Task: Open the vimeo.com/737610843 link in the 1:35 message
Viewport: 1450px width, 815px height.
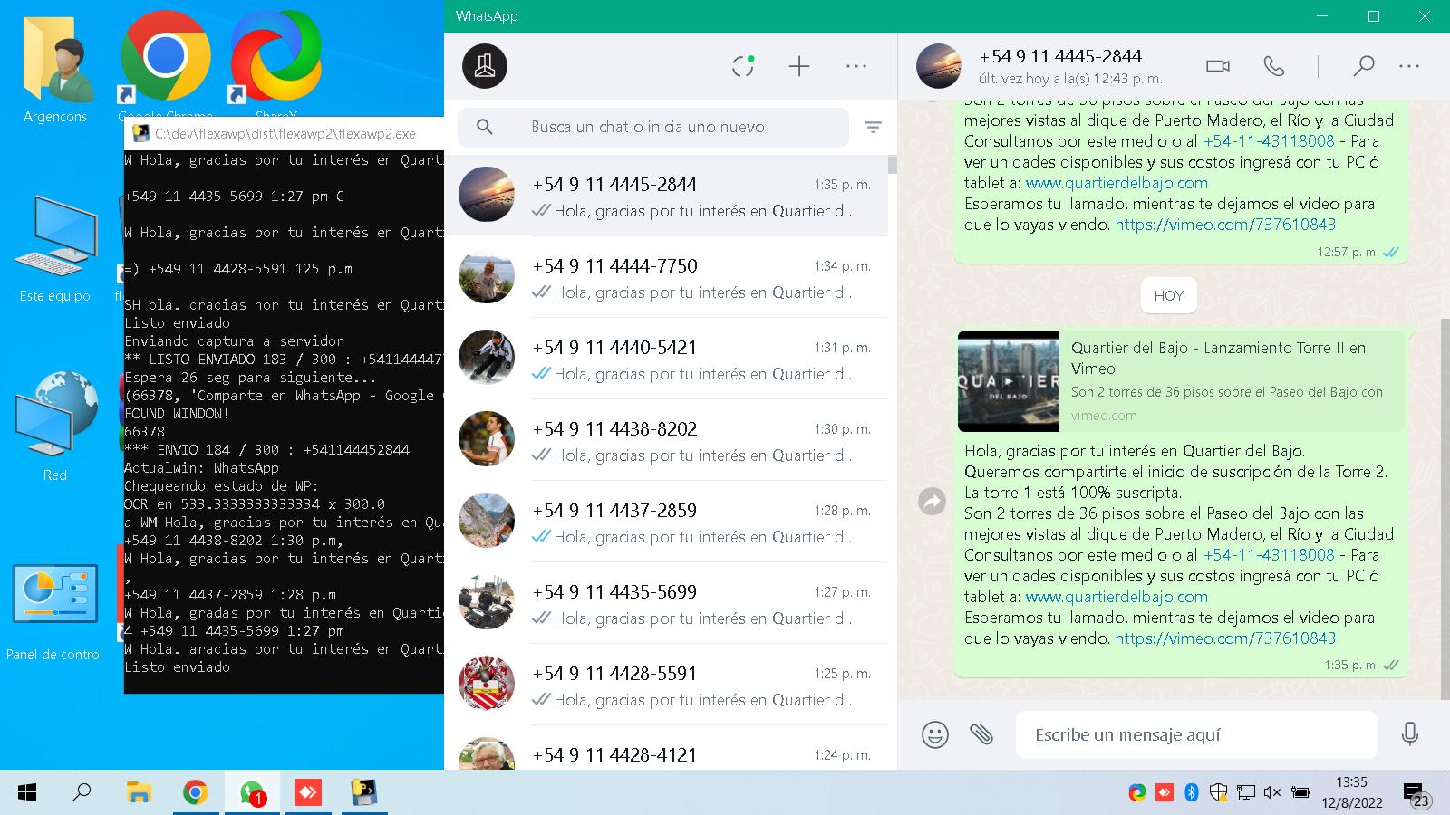Action: (1225, 638)
